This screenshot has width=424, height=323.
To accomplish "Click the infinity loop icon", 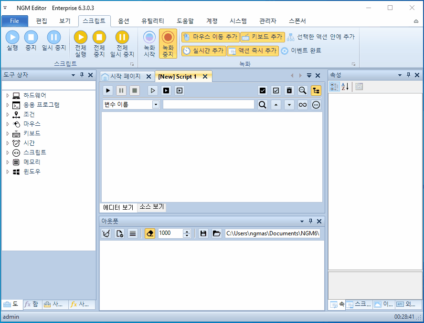I will click(303, 105).
